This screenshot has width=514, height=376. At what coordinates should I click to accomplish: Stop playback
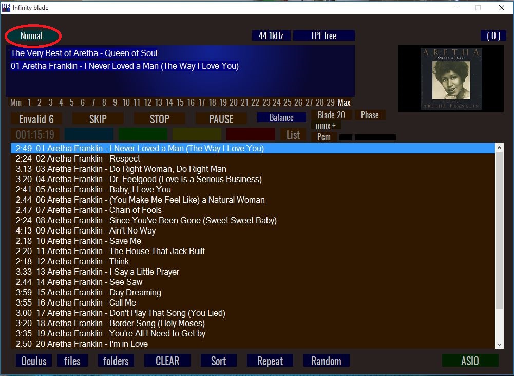point(159,119)
